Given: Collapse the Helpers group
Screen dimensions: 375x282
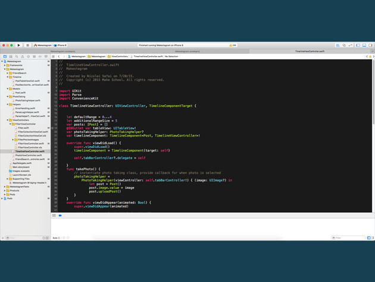Looking at the screenshot, I should tap(8, 104).
